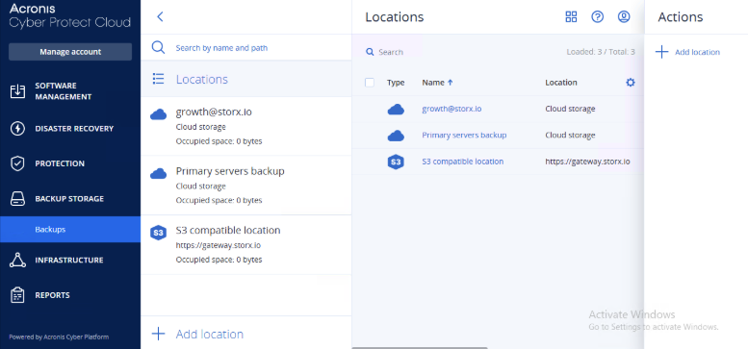Click the Software Management sidebar icon
This screenshot has height=349, width=748.
click(x=17, y=91)
